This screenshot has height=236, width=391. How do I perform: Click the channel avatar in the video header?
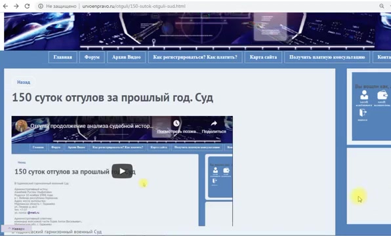click(x=22, y=126)
